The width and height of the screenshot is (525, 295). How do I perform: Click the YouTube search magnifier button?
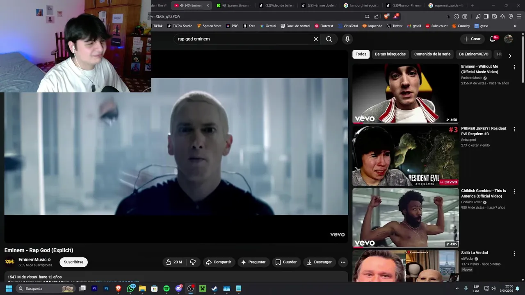[329, 39]
